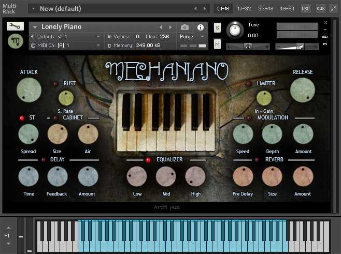Select the 33-48 rack page tab
The width and height of the screenshot is (341, 254).
(x=265, y=8)
